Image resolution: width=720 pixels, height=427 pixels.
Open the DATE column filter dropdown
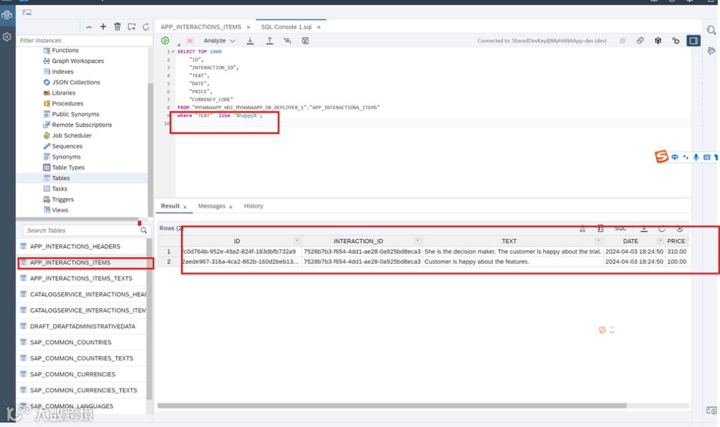pos(660,240)
